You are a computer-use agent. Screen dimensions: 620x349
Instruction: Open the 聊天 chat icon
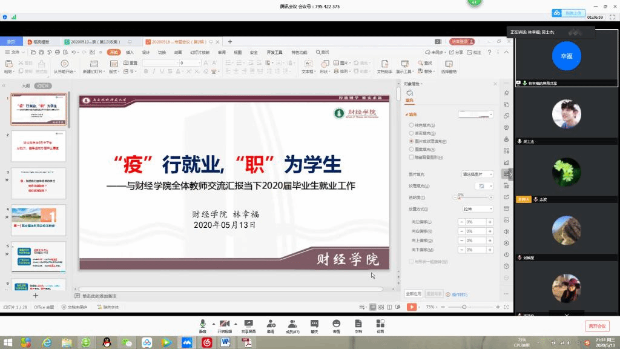[x=314, y=324]
